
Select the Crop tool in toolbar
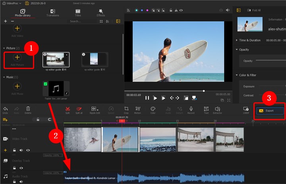point(126,109)
